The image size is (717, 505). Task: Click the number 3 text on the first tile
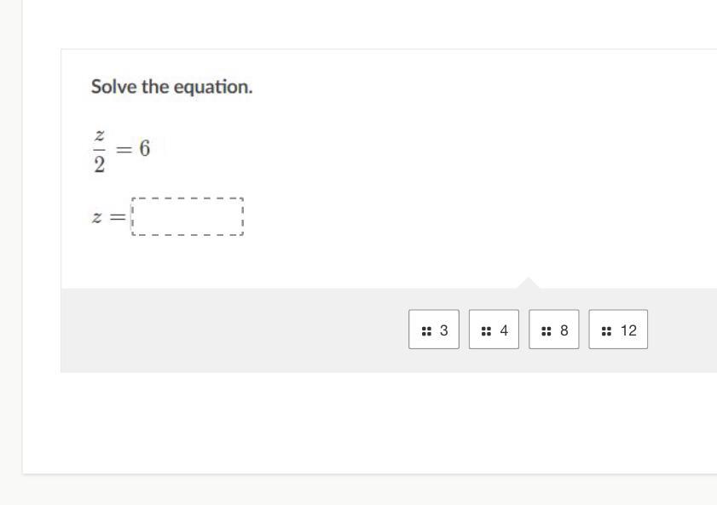pyautogui.click(x=443, y=330)
